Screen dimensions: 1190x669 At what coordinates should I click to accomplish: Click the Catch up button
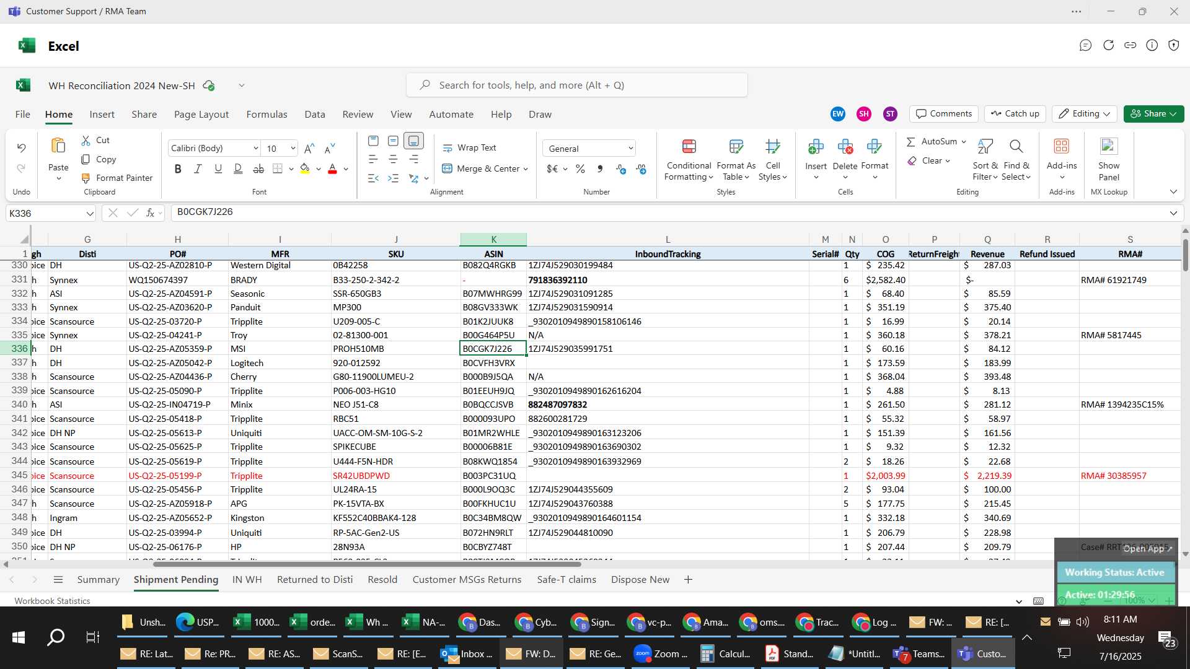point(1015,114)
